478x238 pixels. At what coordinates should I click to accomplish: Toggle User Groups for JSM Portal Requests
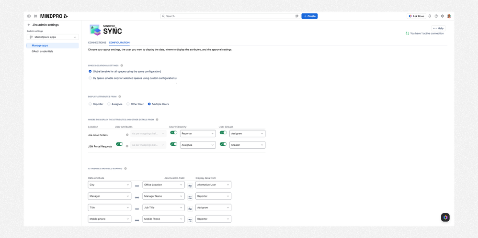(x=223, y=144)
